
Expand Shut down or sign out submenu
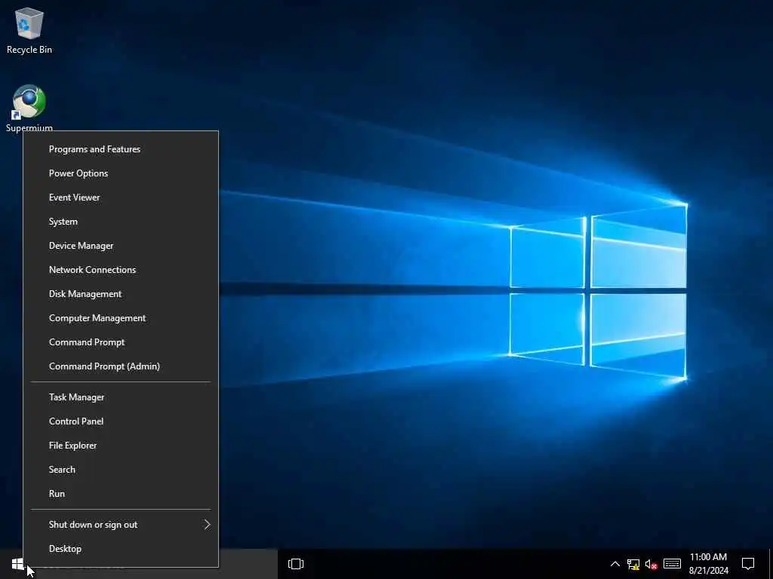coord(121,525)
